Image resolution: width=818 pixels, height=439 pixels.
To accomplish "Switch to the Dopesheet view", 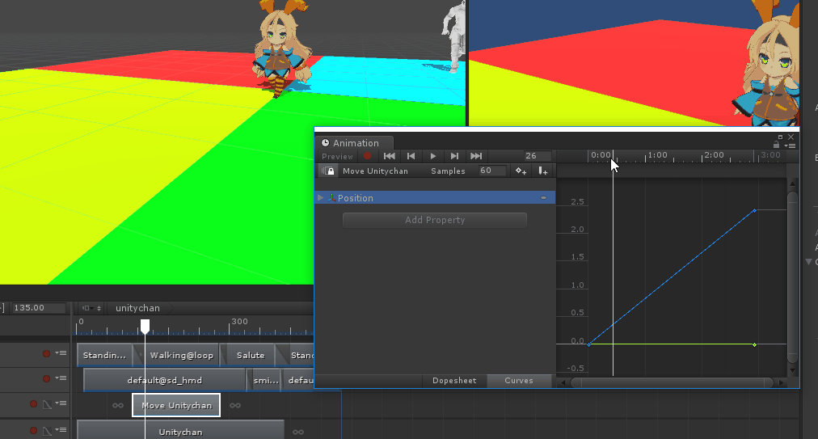I will [x=454, y=381].
